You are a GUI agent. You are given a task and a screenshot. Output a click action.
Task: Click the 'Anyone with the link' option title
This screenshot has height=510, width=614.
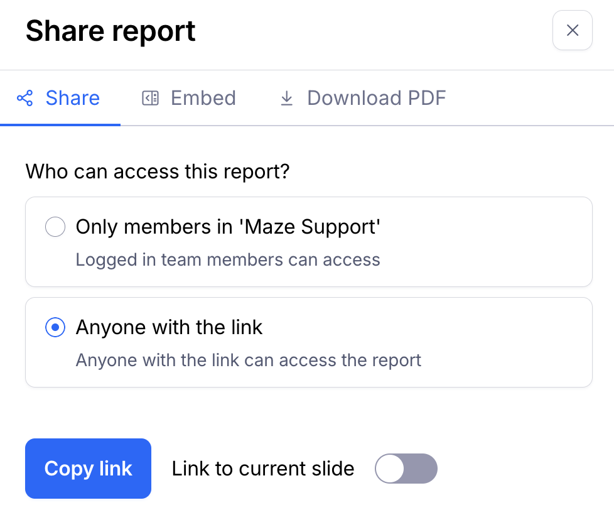click(169, 328)
